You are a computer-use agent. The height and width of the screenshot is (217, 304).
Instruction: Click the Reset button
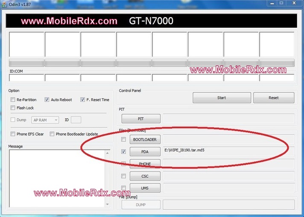274,98
